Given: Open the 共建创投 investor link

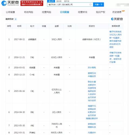Looking at the screenshot, I should (x=92, y=76).
